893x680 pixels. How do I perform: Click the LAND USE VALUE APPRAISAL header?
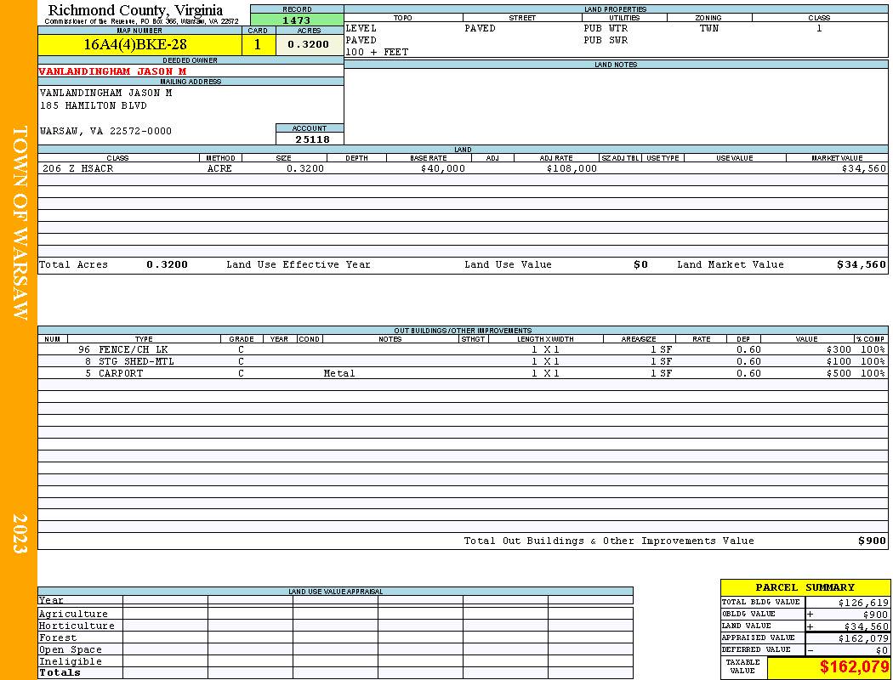coord(335,592)
